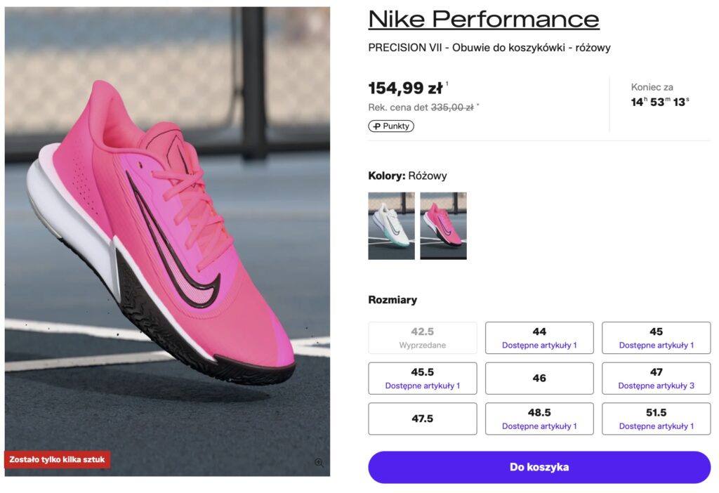Click the 154,99 zł price
Viewport: 719px width, 493px height.
pyautogui.click(x=405, y=88)
